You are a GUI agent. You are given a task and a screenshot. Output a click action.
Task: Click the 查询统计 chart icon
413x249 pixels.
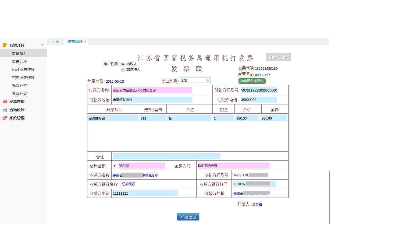click(x=5, y=110)
